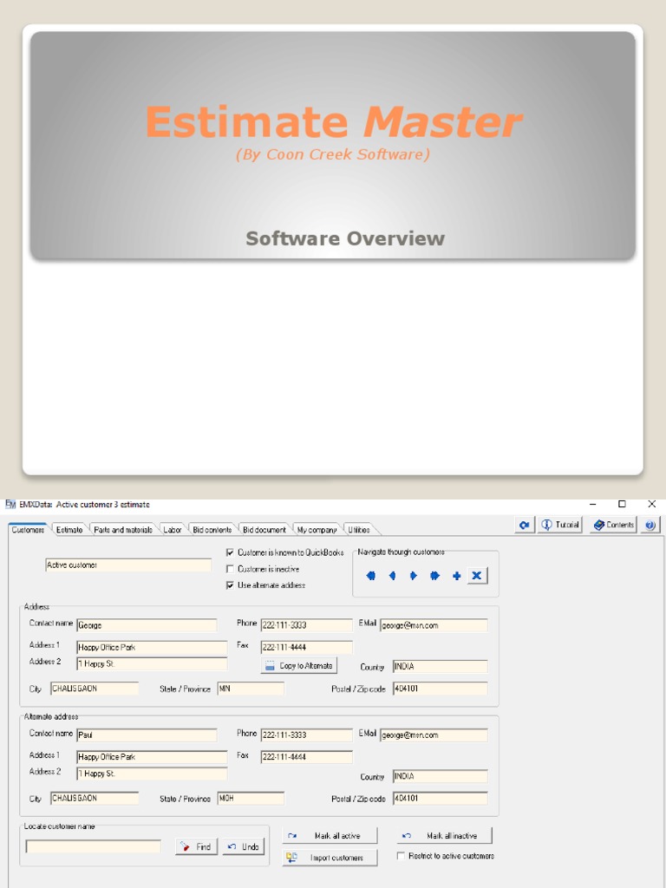Click the Find button
666x888 pixels.
(x=196, y=847)
